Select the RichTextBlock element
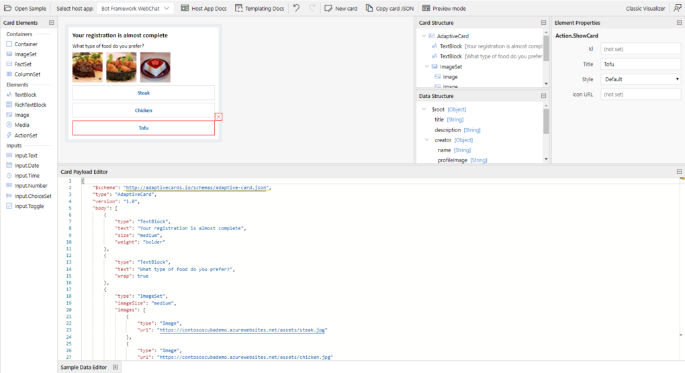The height and width of the screenshot is (373, 685). pyautogui.click(x=26, y=105)
